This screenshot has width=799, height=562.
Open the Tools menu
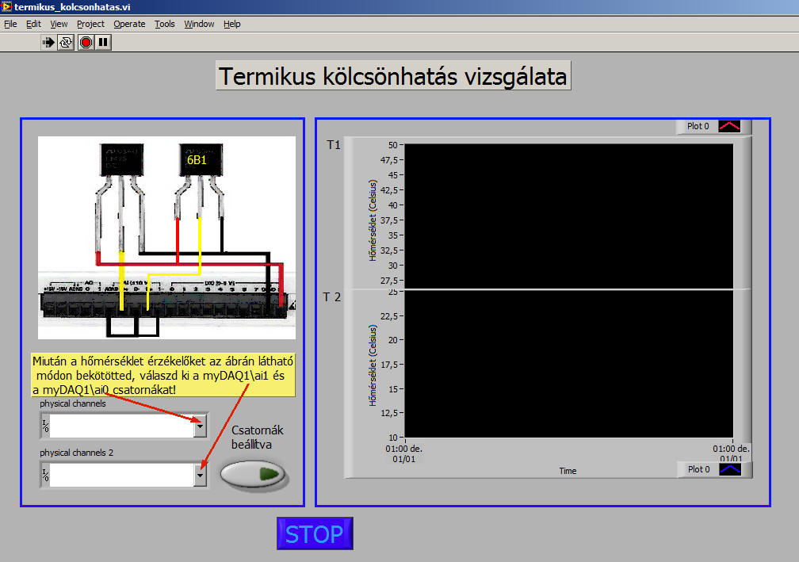[165, 24]
